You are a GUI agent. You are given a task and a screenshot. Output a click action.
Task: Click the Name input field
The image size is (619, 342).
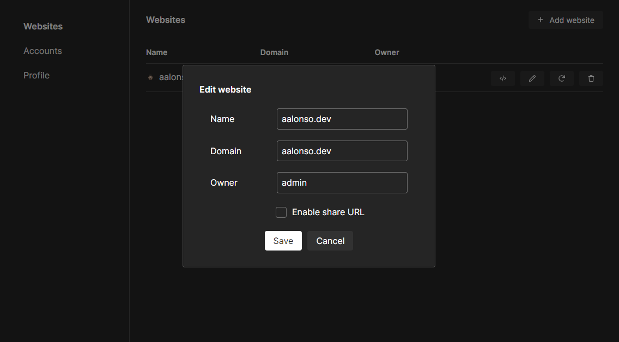click(x=342, y=119)
